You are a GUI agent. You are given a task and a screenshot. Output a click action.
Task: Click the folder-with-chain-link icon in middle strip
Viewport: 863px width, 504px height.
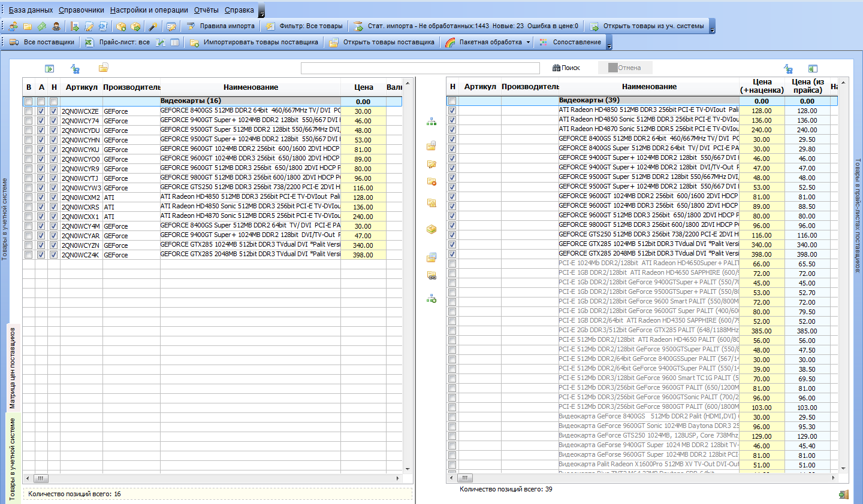click(431, 275)
